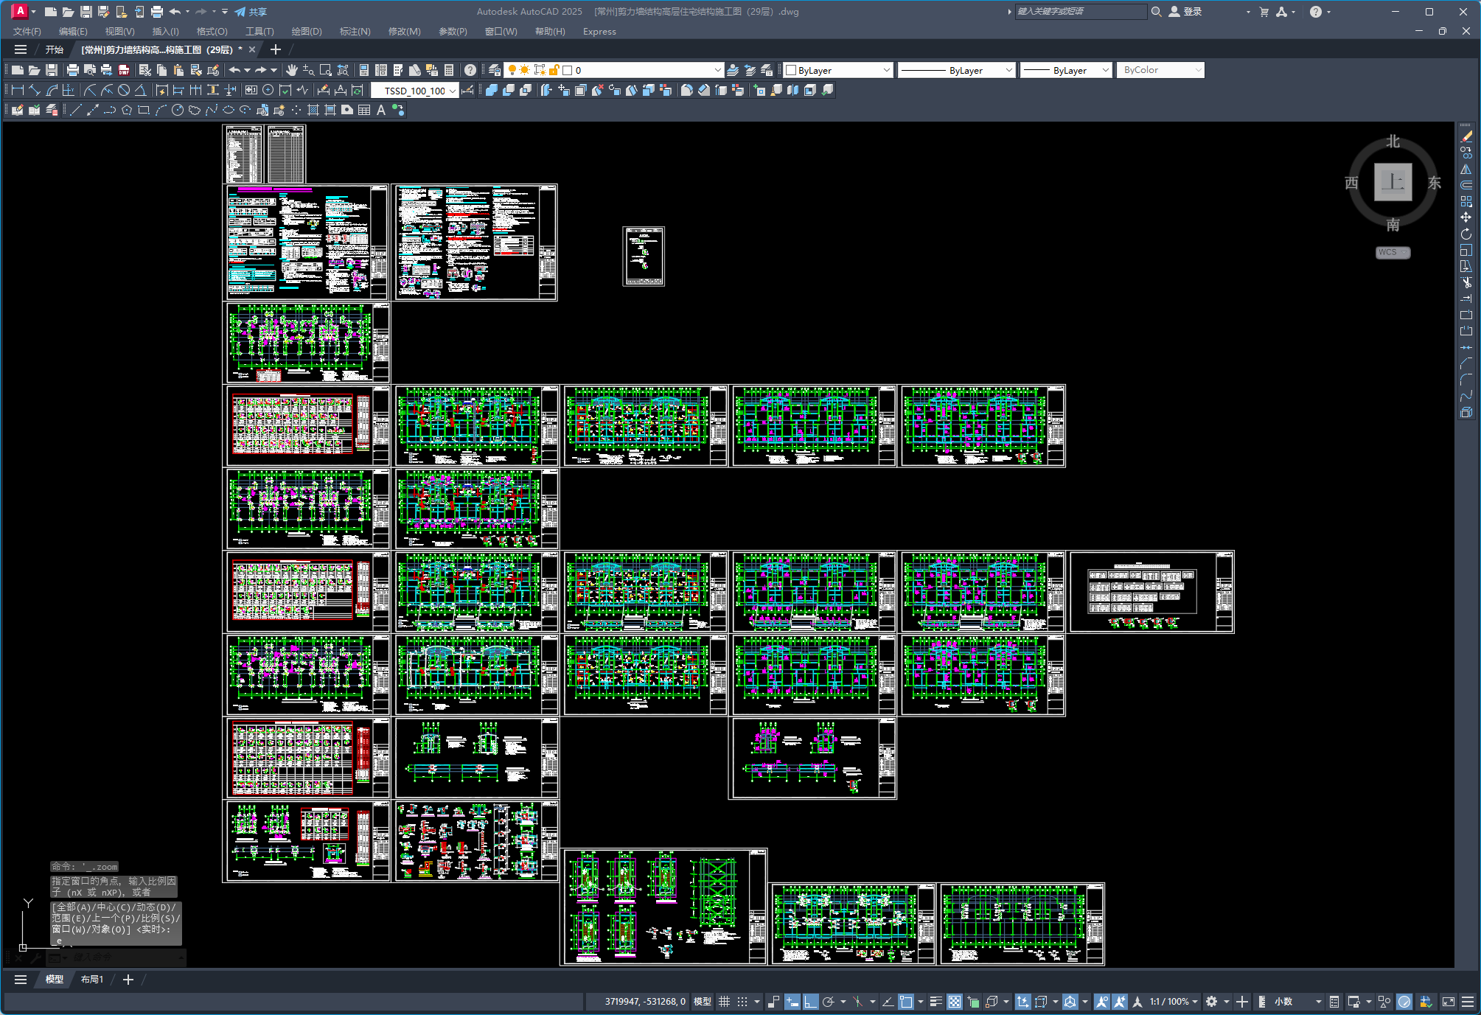Open the 绘图(D) menu
This screenshot has height=1015, width=1481.
click(306, 32)
